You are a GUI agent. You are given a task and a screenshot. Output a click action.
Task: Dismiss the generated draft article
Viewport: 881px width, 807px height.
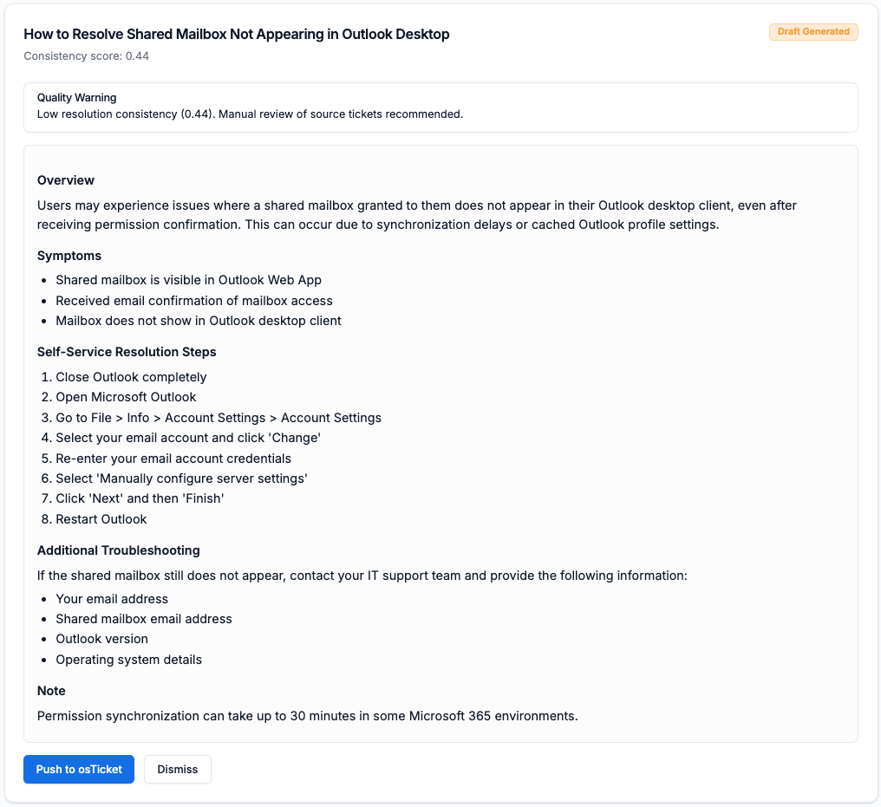click(x=178, y=769)
